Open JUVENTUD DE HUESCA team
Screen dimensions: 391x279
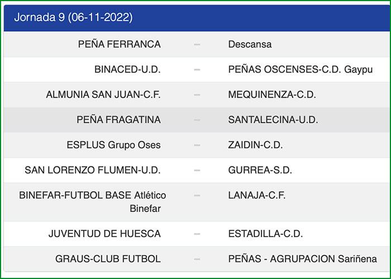(104, 234)
